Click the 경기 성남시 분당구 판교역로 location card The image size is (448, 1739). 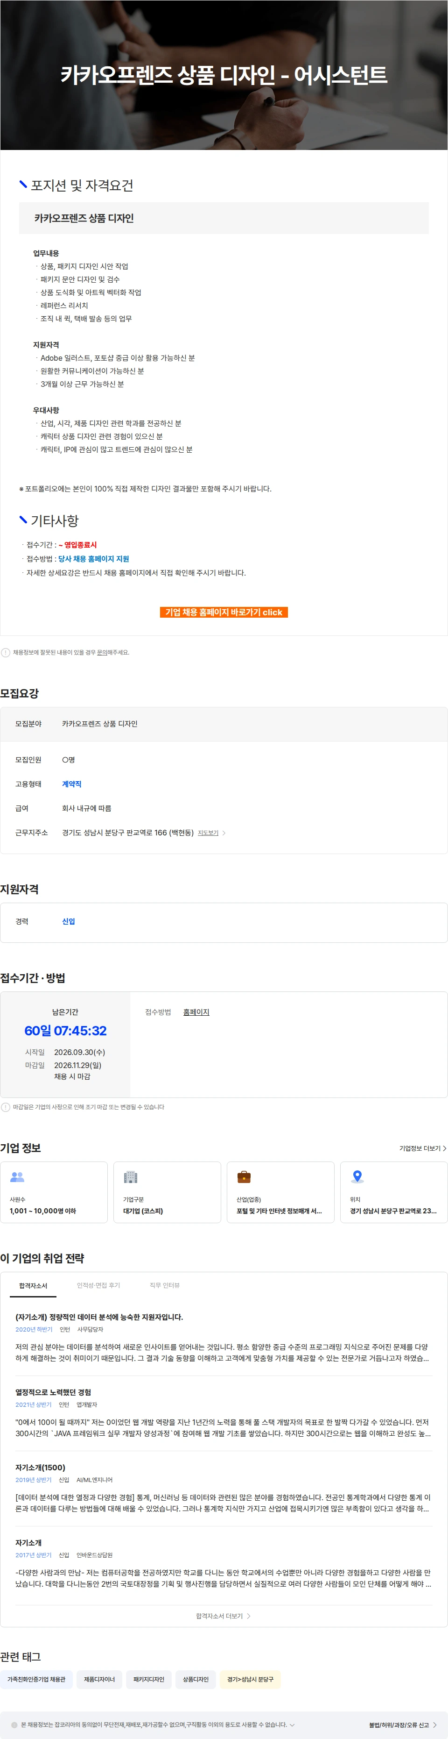point(394,1191)
